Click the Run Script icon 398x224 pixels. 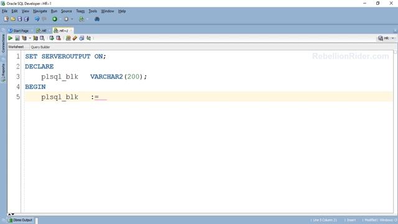tap(17, 38)
